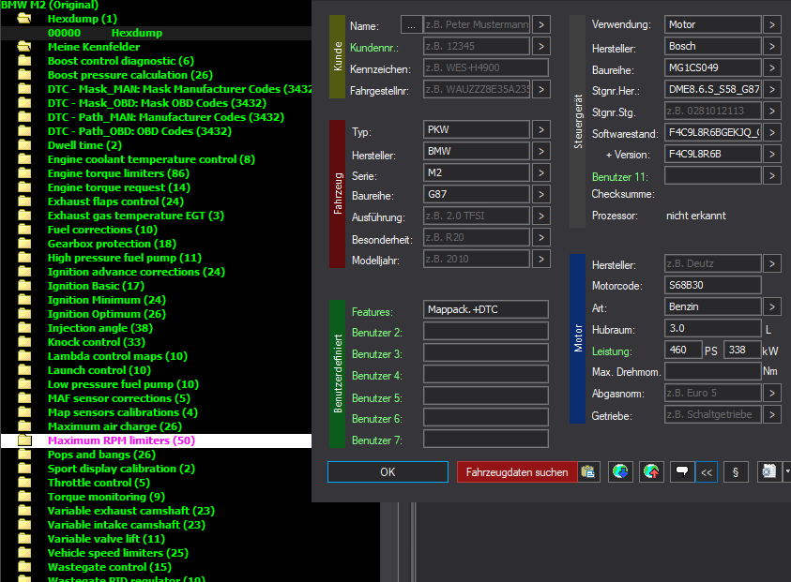Click the speech bubble comment icon
Screen dimensions: 791x582
point(681,472)
